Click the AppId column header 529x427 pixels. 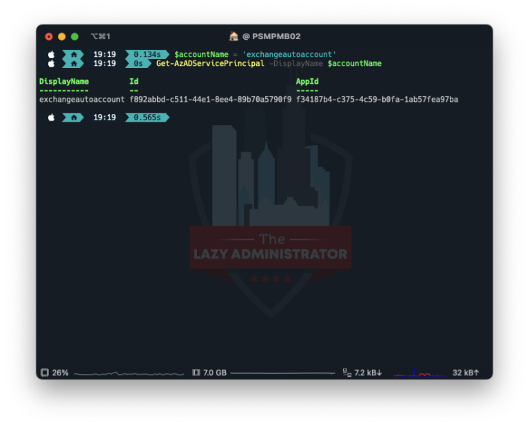(307, 82)
